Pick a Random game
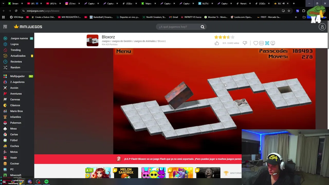Viewport: 329px width, 185px height. 15,68
